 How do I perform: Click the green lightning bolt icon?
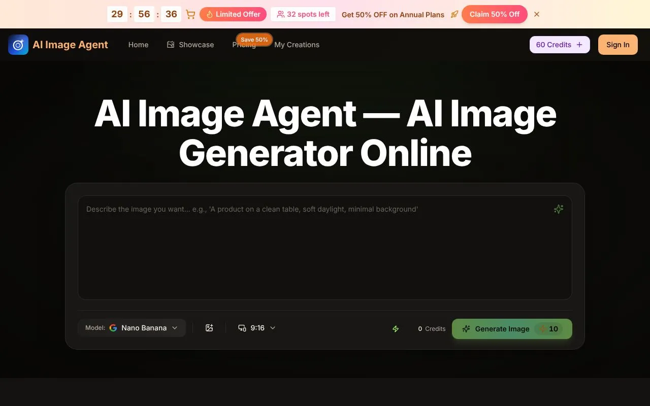[x=396, y=329]
